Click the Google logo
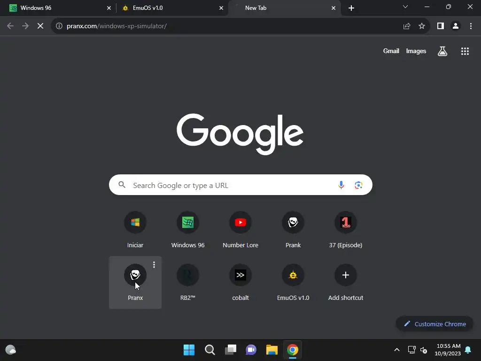This screenshot has width=481, height=361. click(240, 134)
